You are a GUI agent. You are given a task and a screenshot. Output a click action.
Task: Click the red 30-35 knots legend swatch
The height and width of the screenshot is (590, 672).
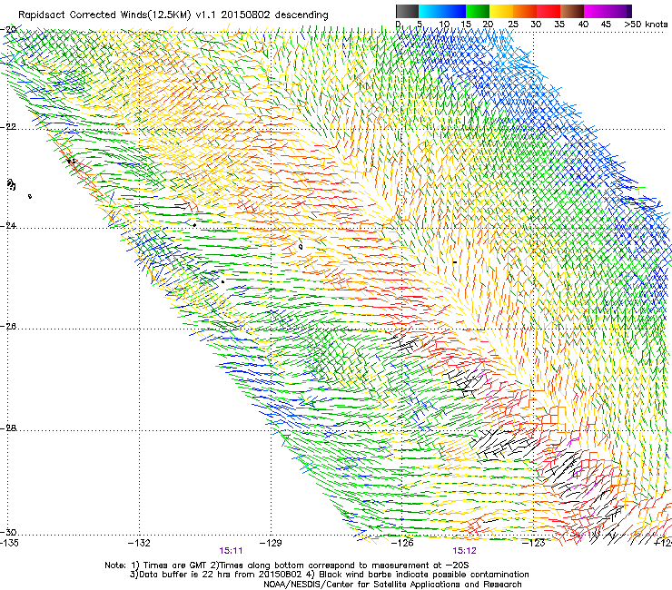pos(548,11)
